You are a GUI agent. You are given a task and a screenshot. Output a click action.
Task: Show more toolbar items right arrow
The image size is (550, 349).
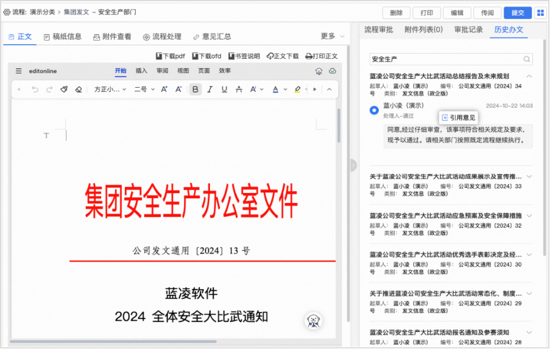[315, 89]
